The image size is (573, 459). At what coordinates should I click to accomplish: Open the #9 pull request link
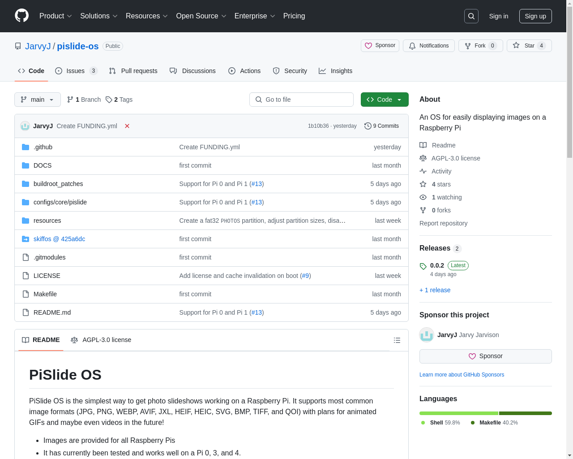coord(305,276)
